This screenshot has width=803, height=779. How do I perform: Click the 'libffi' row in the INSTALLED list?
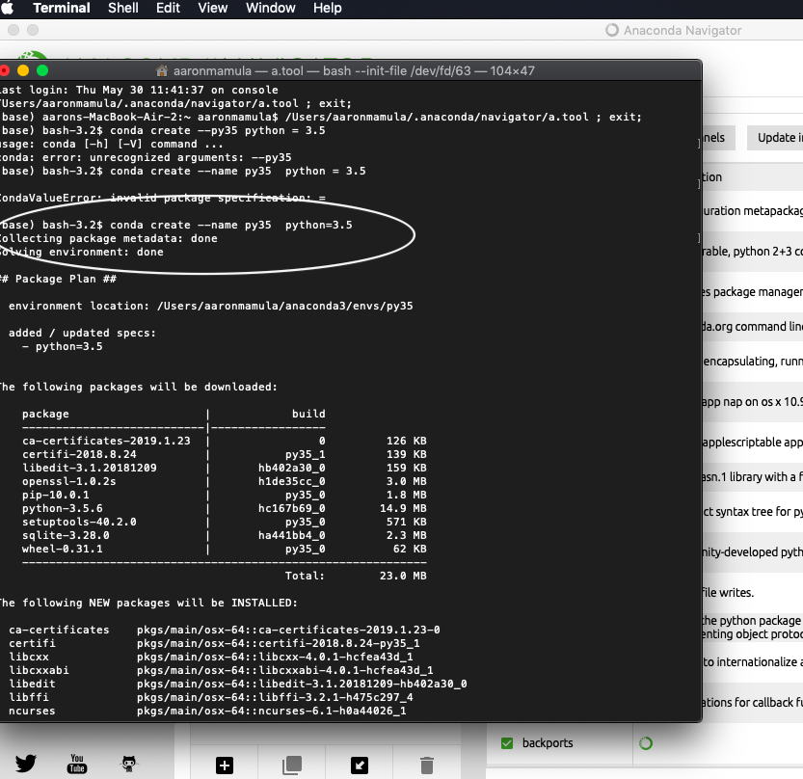pos(210,698)
